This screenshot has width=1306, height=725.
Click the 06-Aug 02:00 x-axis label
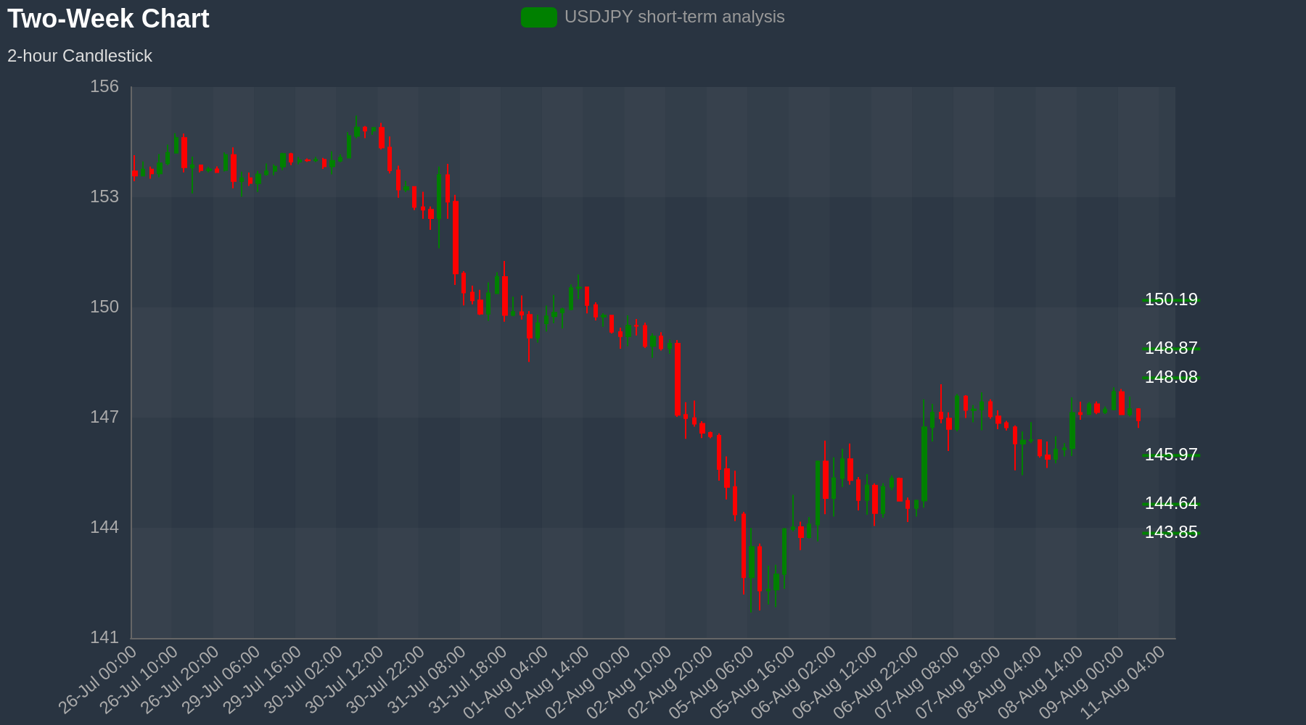[794, 681]
